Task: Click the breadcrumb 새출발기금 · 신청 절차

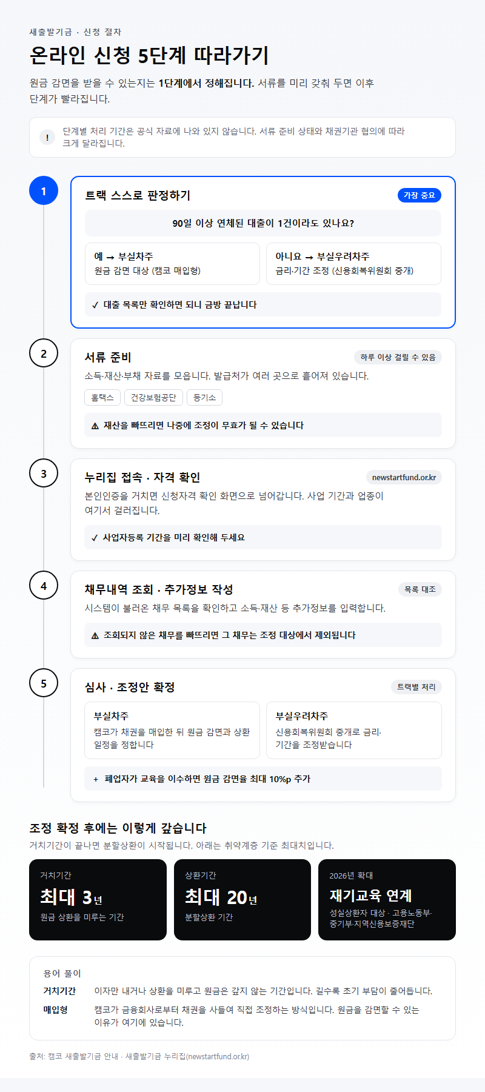Action: (x=75, y=32)
